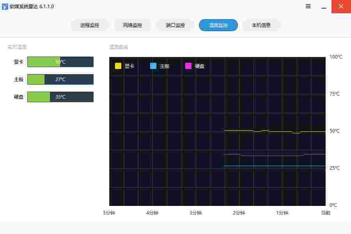Click the 显卡 temperature bar showing 50°C
This screenshot has width=351, height=234.
[x=60, y=62]
